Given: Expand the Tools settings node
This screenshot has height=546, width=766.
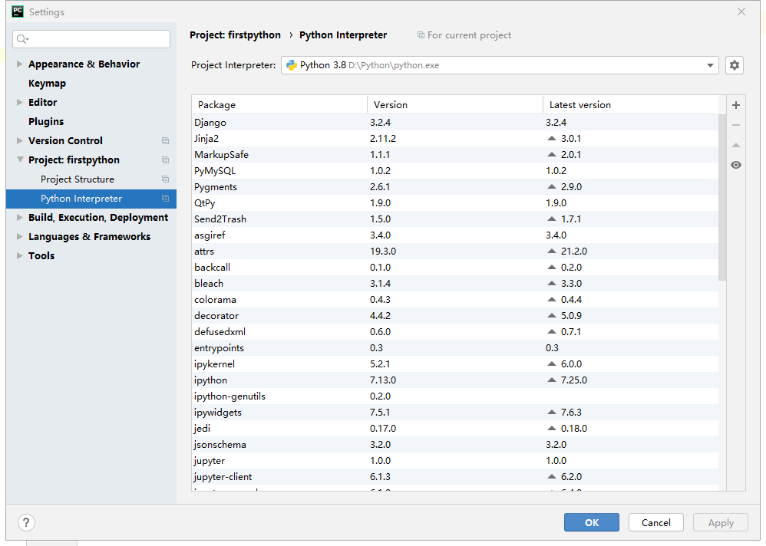Looking at the screenshot, I should pyautogui.click(x=19, y=255).
